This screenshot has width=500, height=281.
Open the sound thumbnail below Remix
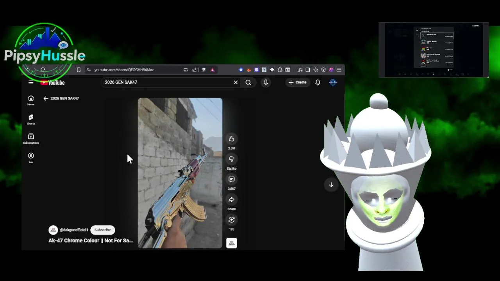pos(232,243)
